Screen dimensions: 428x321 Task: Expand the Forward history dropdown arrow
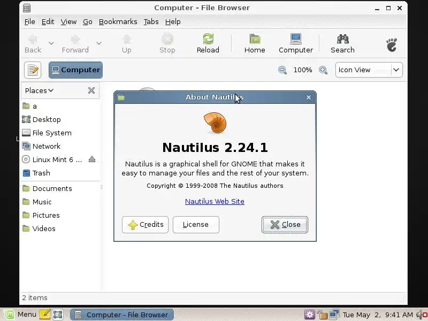point(99,43)
